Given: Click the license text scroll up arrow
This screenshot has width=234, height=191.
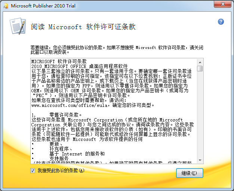Looking at the screenshot, I should pyautogui.click(x=200, y=62).
